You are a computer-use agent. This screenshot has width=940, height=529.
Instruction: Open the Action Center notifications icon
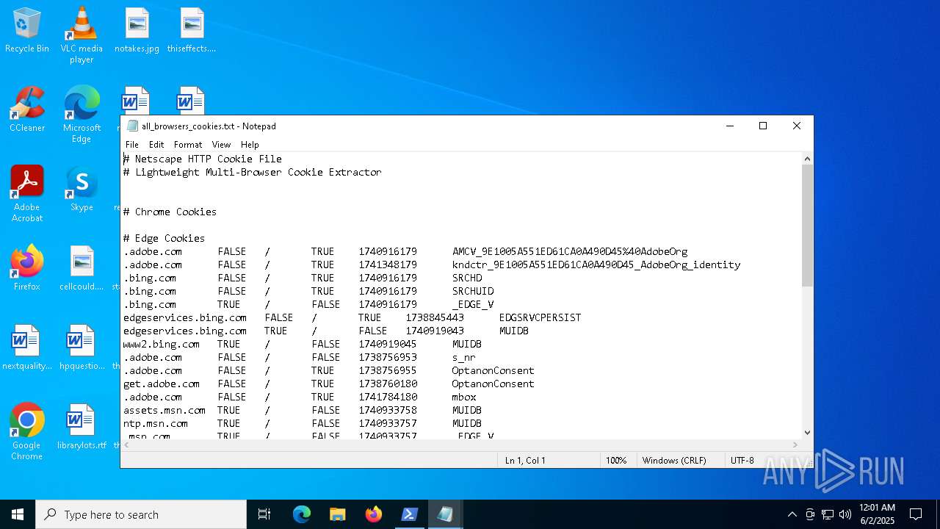coord(916,514)
